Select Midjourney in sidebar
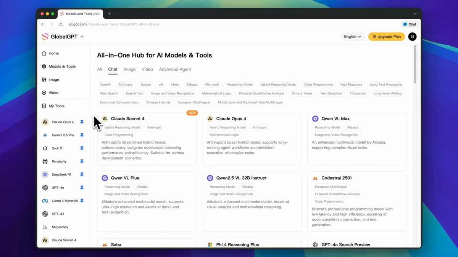The height and width of the screenshot is (257, 458). pos(60,227)
